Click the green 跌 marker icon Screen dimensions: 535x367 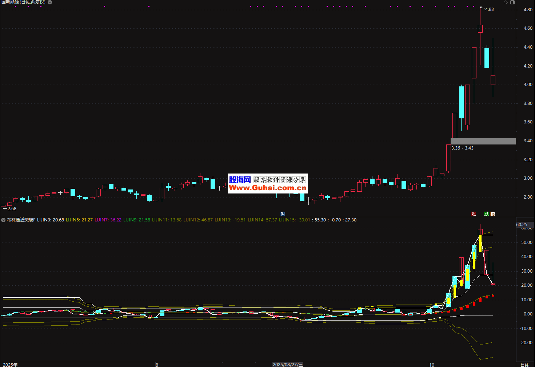(x=486, y=214)
